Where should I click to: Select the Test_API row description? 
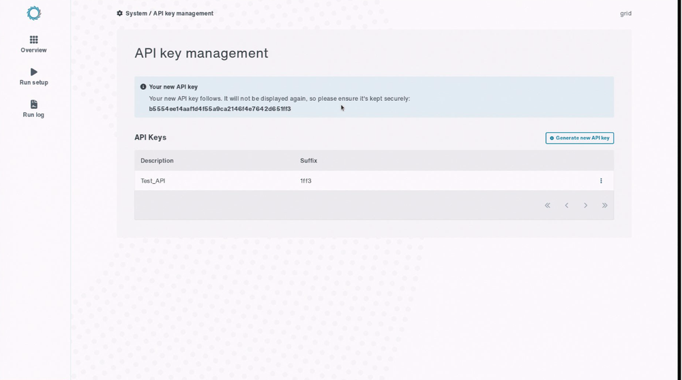pos(153,181)
